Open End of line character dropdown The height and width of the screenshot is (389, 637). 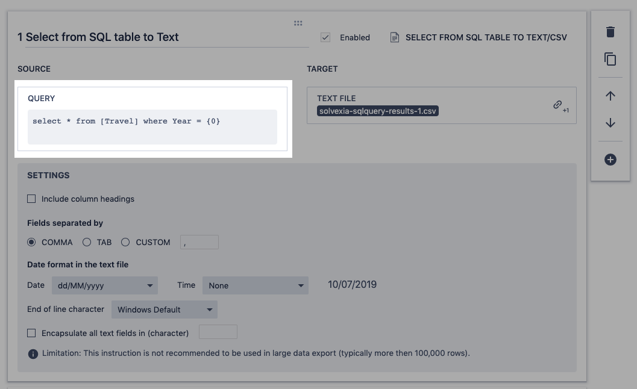click(x=165, y=310)
